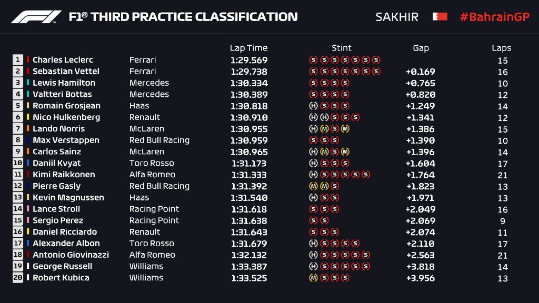Click the hard tyre icon in Grosjean's stint
Image resolution: width=539 pixels, height=303 pixels.
pyautogui.click(x=313, y=106)
